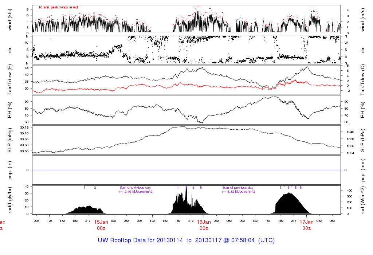Image resolution: width=373 pixels, height=255 pixels.
Task: Click the first '09z' time axis tick label
Action: point(36,220)
